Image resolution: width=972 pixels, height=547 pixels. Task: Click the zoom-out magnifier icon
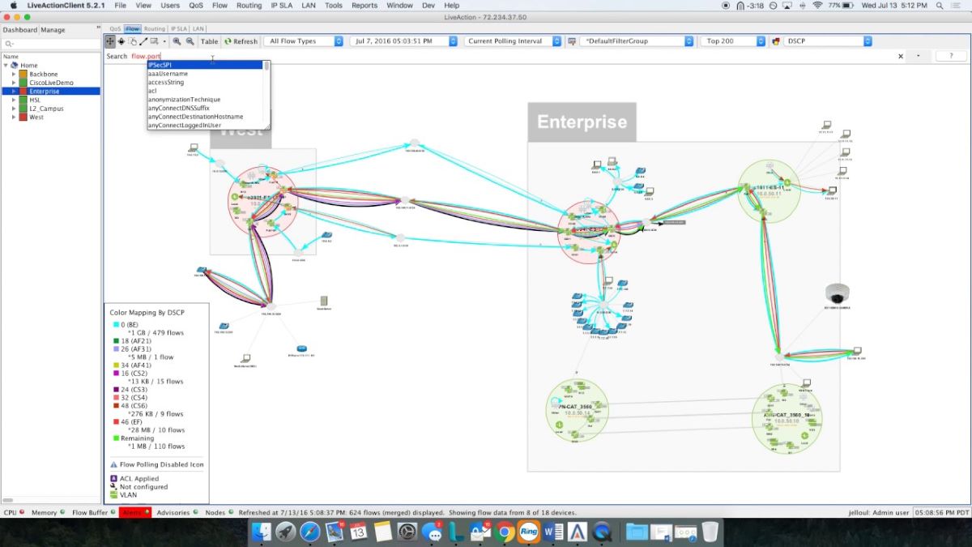click(x=190, y=41)
